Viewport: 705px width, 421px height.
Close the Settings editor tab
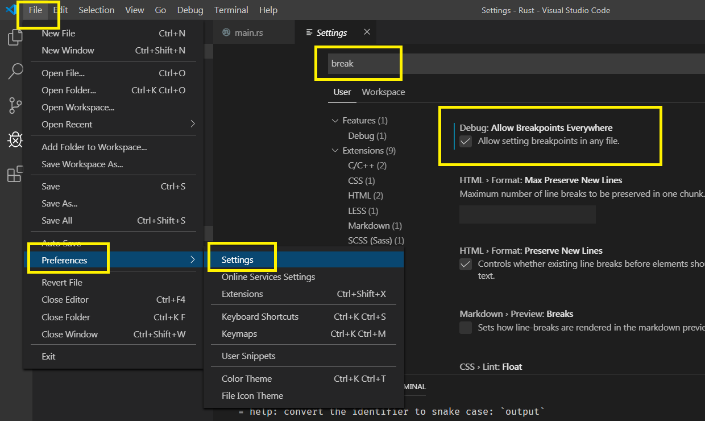[x=367, y=32]
